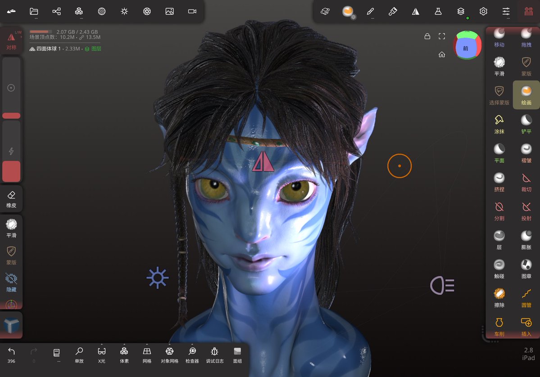
Task: Toggle X光 (X-ray) mode
Action: click(102, 355)
